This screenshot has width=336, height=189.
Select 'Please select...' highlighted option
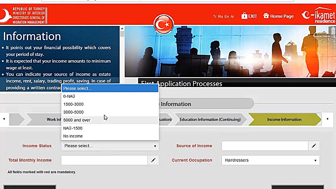tap(110, 88)
